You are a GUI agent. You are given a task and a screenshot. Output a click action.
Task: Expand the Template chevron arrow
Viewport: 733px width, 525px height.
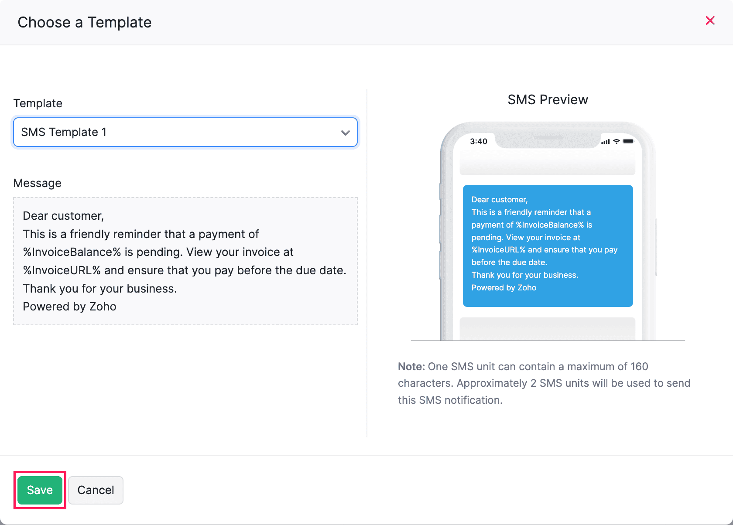coord(345,133)
